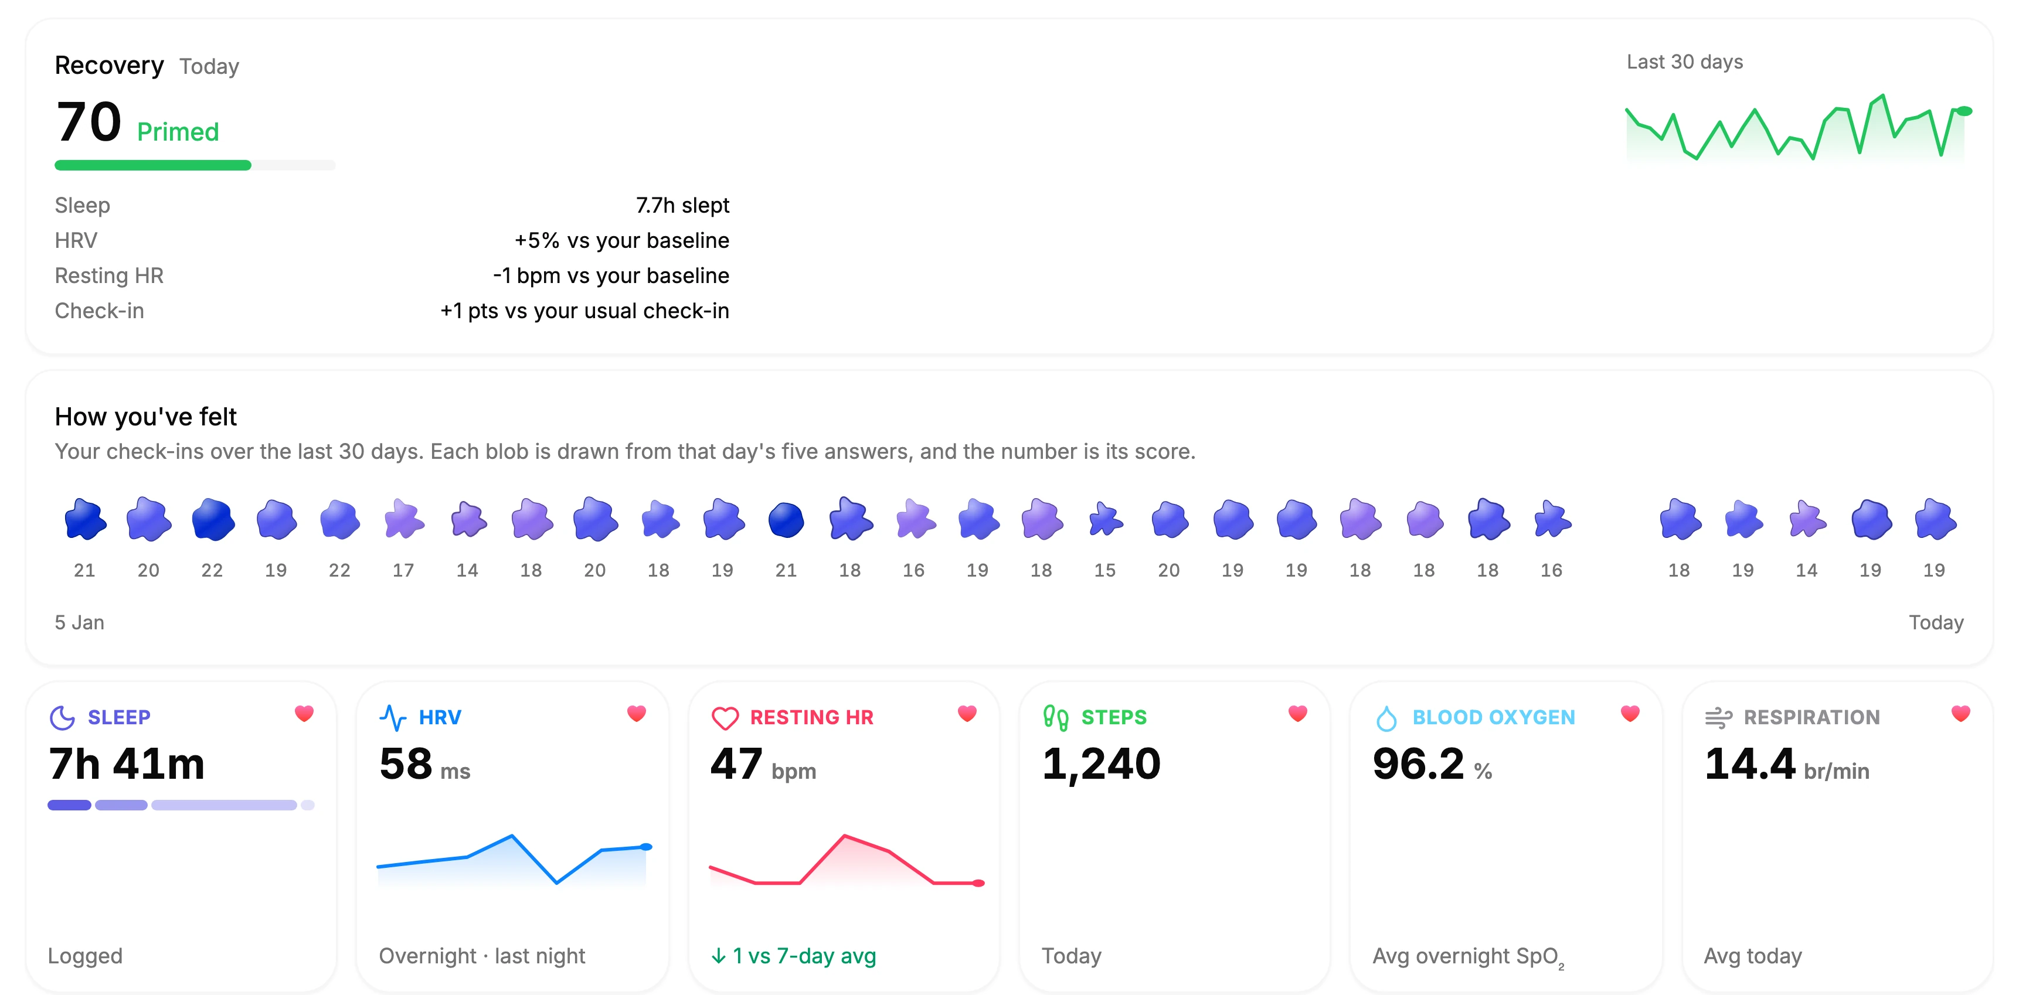2019x995 pixels.
Task: Click the blue endpoint dot on HRV chart
Action: 646,847
